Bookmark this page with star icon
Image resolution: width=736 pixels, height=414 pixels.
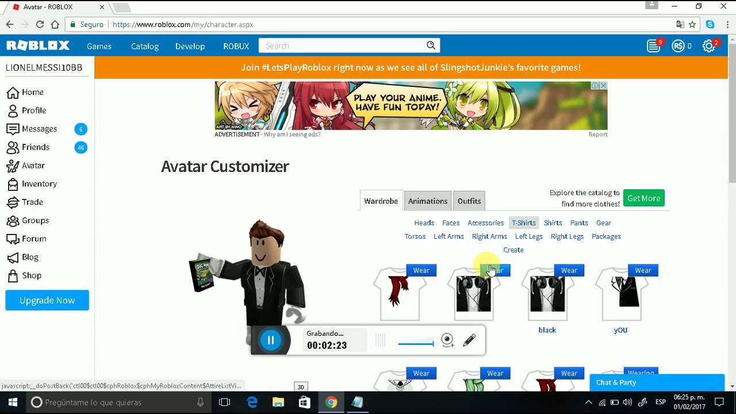[x=692, y=25]
